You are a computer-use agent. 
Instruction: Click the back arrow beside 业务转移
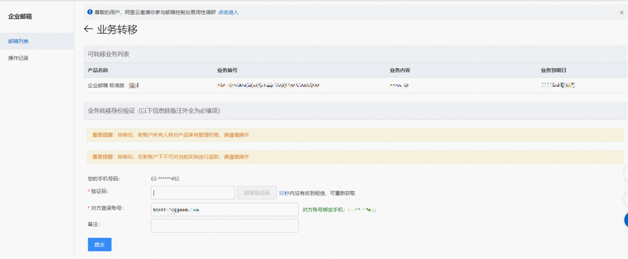point(88,29)
